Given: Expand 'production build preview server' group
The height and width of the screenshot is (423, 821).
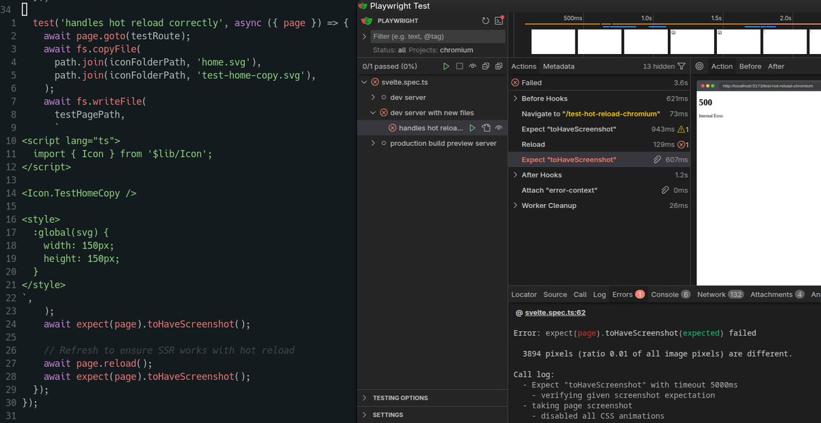Looking at the screenshot, I should click(x=373, y=144).
